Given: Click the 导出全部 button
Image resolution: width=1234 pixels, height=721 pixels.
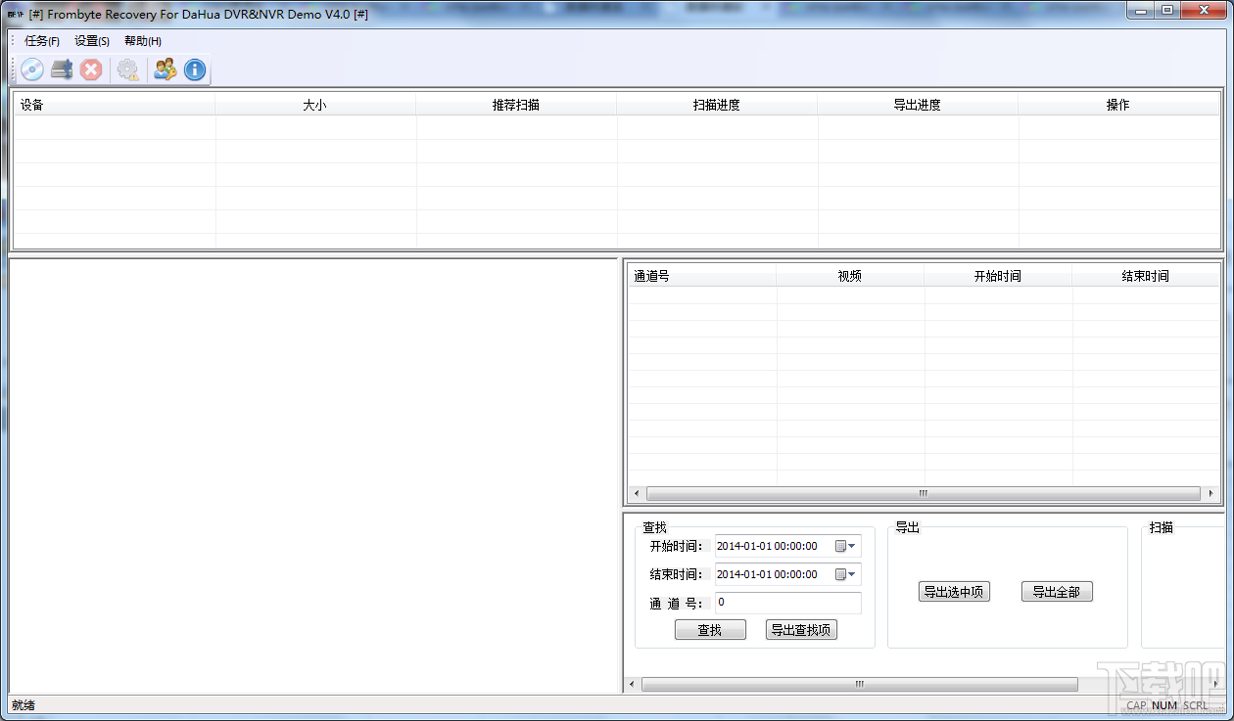Looking at the screenshot, I should [x=1057, y=592].
